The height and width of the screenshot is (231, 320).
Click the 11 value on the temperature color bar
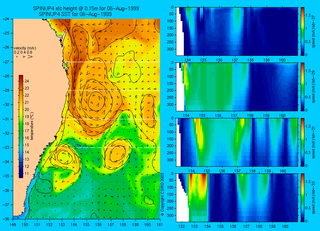pos(27,174)
